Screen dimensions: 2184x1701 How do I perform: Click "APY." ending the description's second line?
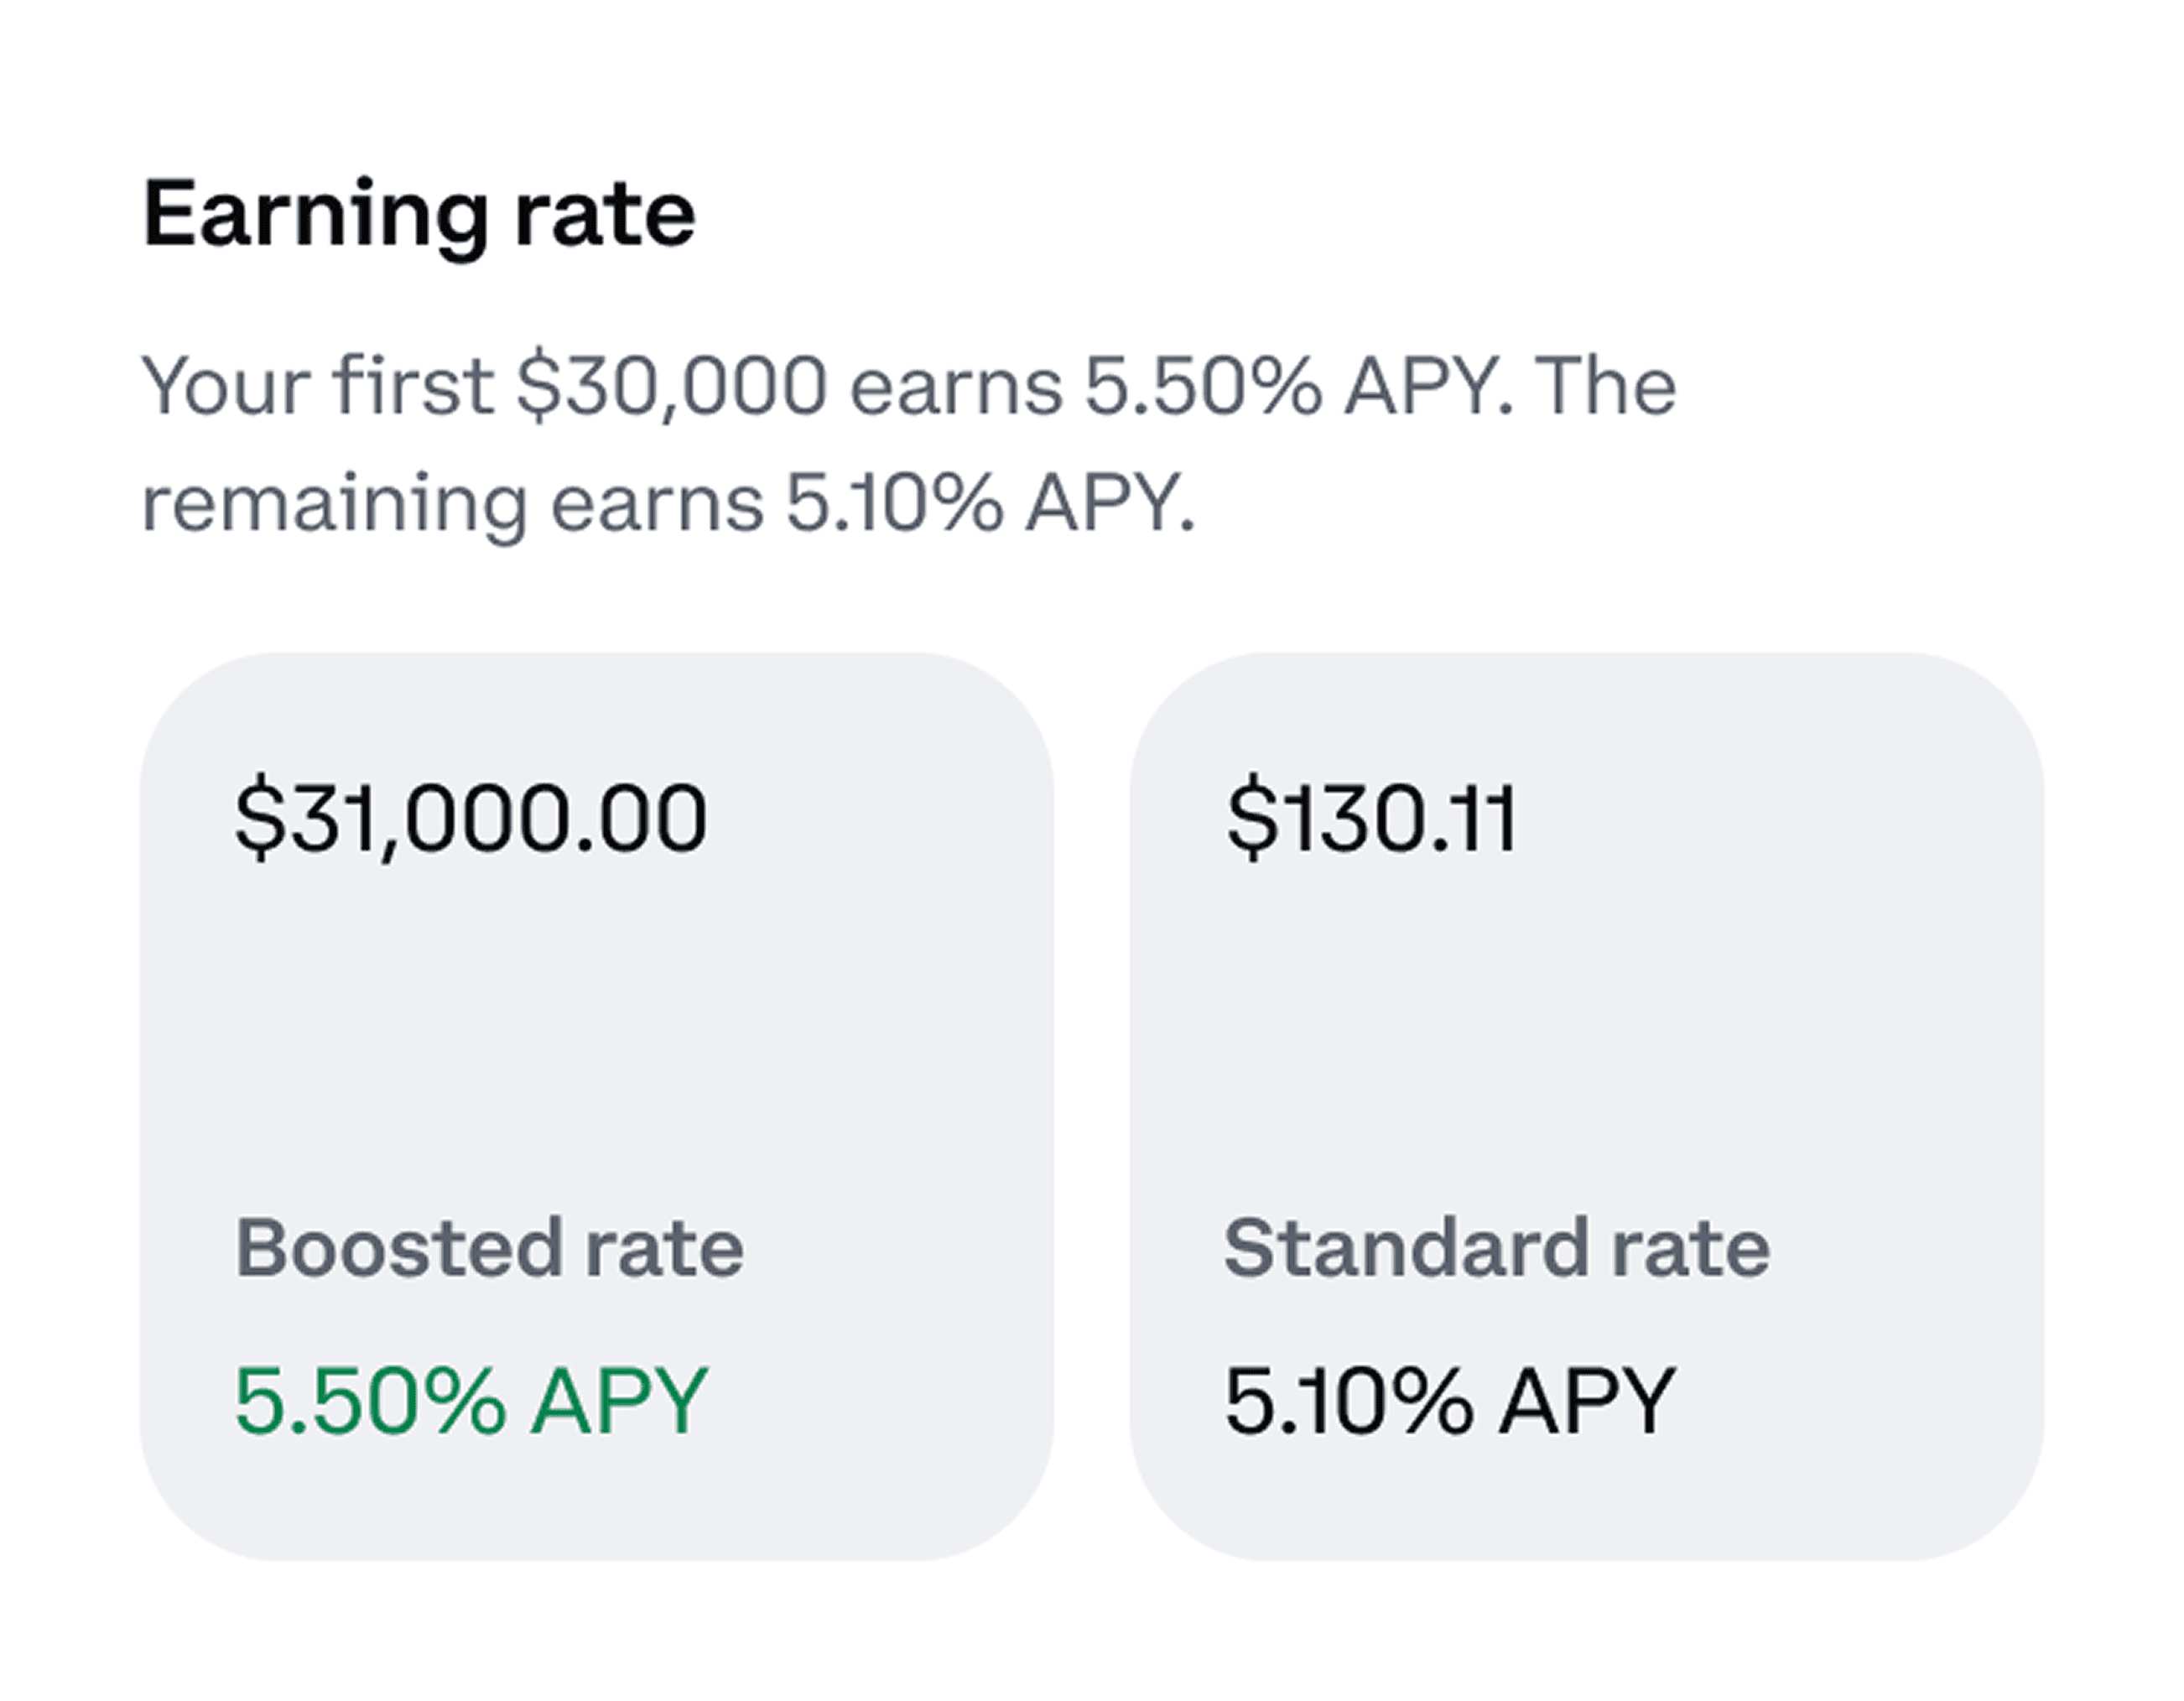tap(1110, 503)
